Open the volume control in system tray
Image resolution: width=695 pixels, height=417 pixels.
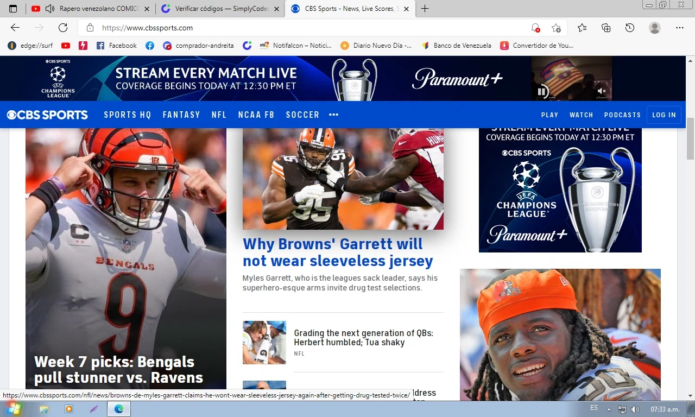click(x=635, y=409)
